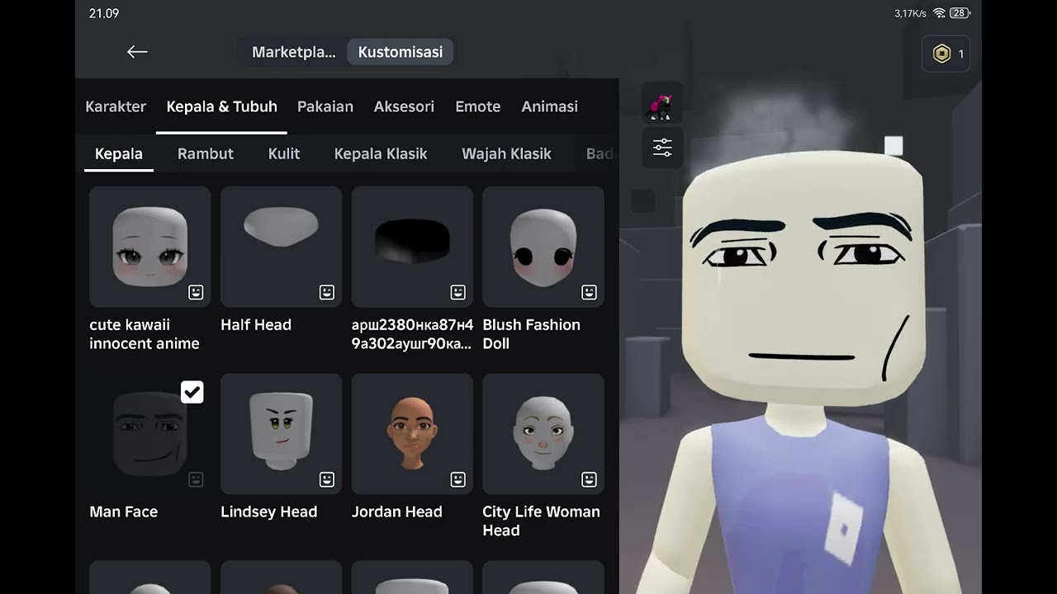Tap the 21.09 clock in status bar

pos(104,13)
